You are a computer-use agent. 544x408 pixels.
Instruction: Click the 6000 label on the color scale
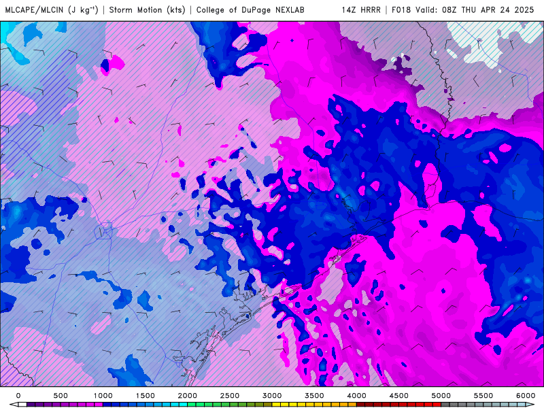coord(526,396)
